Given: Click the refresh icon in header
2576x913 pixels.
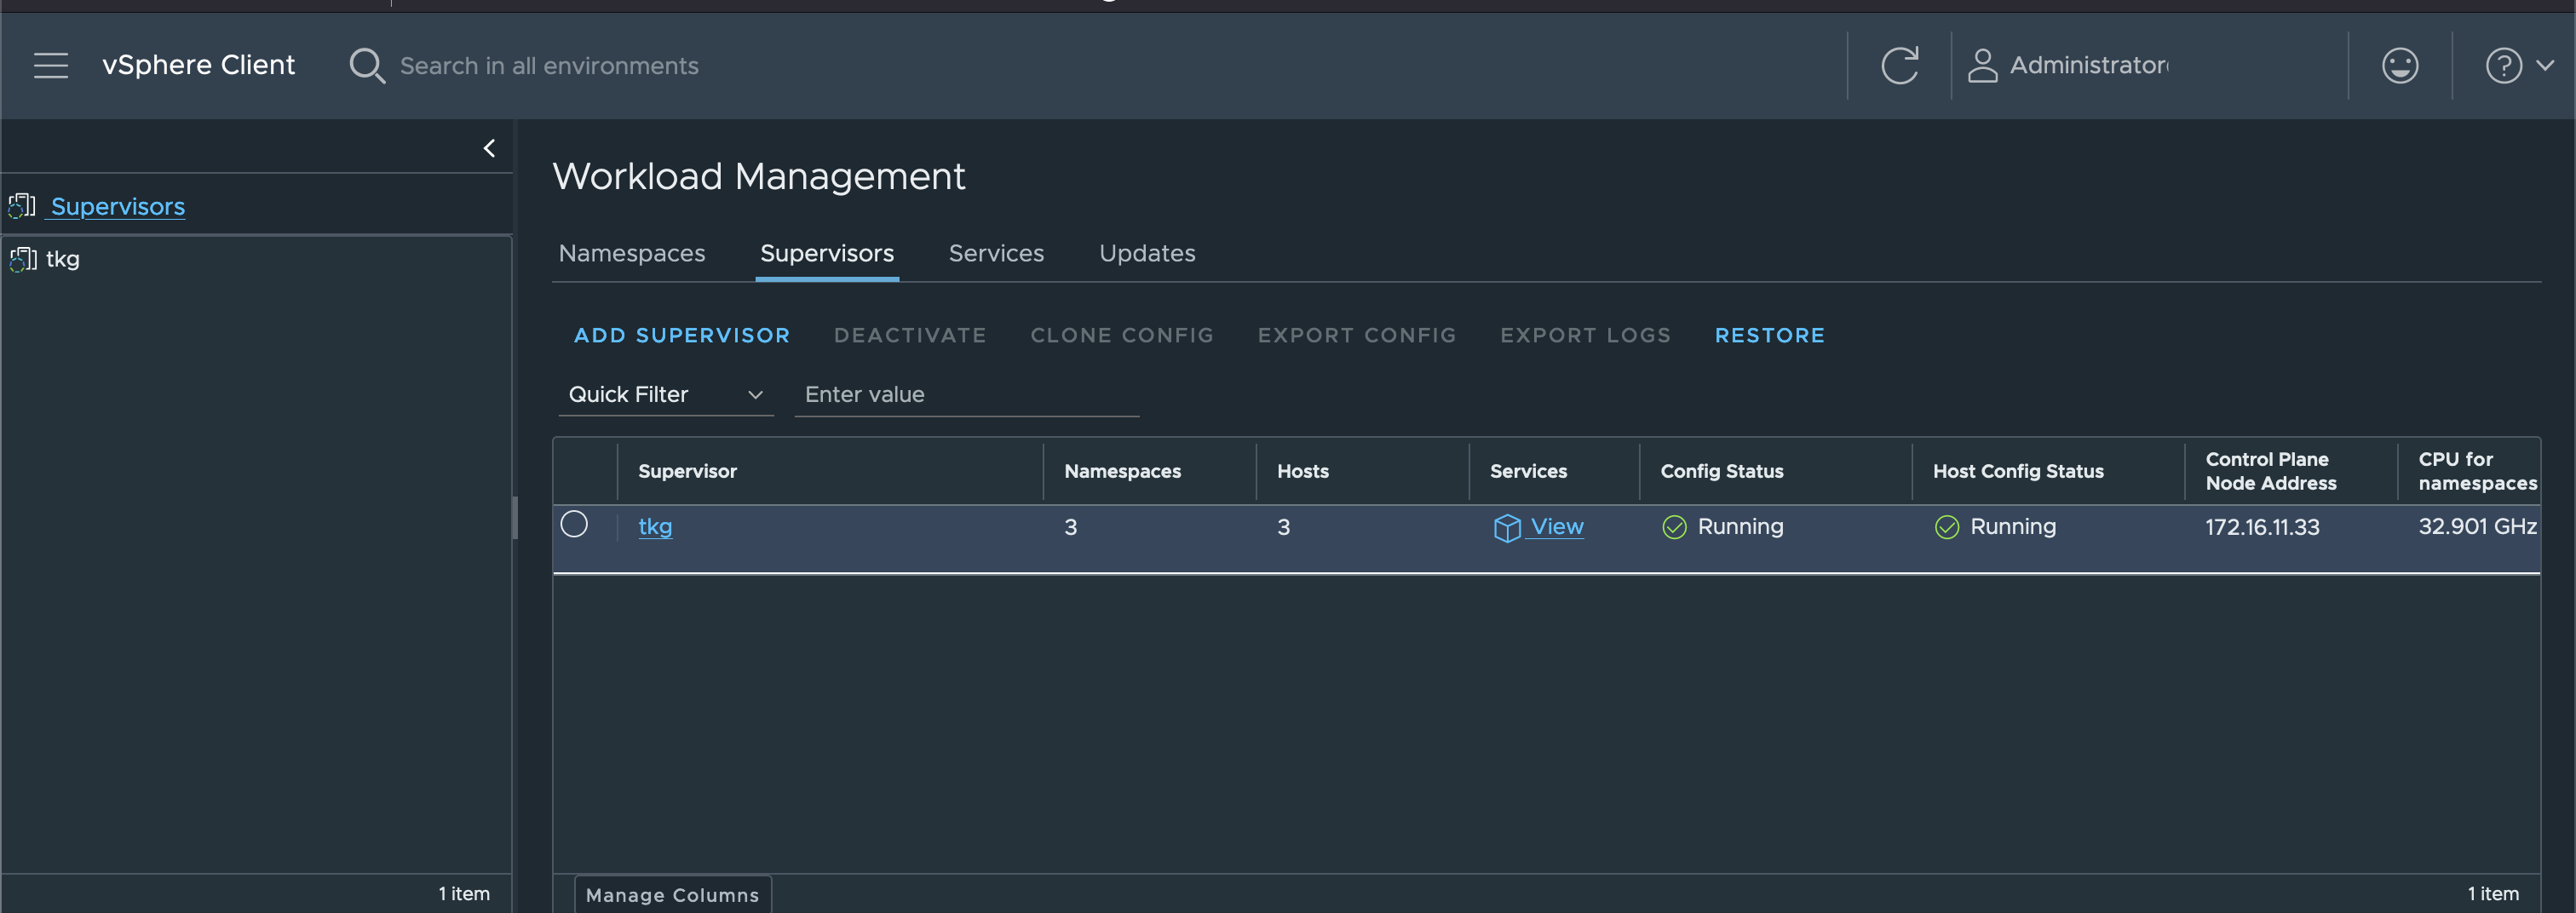Looking at the screenshot, I should [x=1899, y=66].
